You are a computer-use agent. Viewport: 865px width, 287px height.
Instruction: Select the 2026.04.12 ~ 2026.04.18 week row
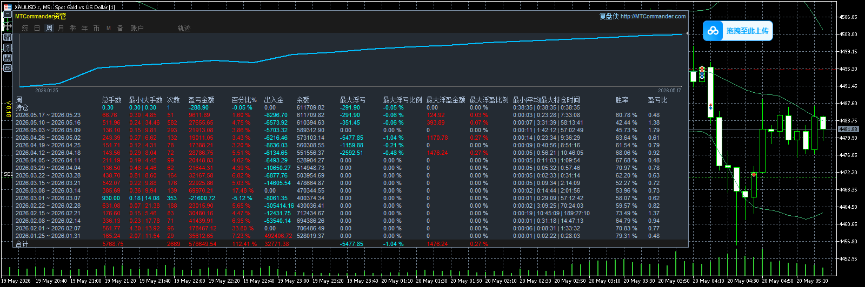click(350, 153)
